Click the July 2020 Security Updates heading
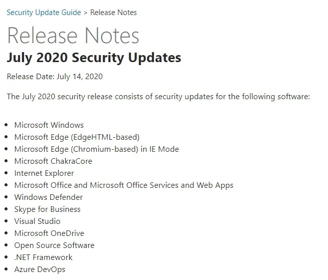Image resolution: width=328 pixels, height=280 pixels. [x=94, y=58]
